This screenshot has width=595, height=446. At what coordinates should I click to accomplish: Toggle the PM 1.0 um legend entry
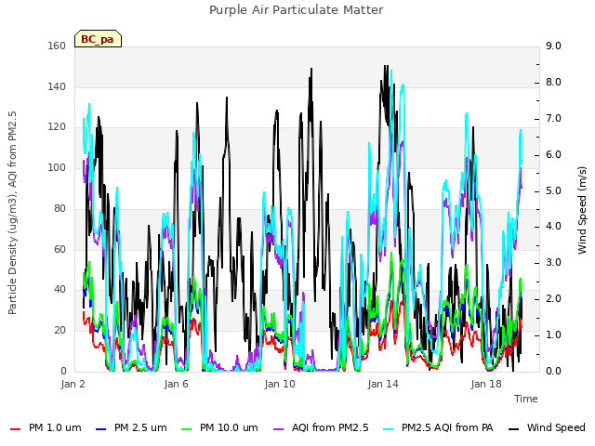[46, 427]
